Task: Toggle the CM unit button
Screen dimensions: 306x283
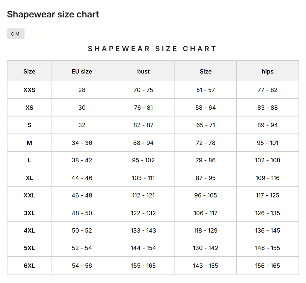Action: coord(15,34)
